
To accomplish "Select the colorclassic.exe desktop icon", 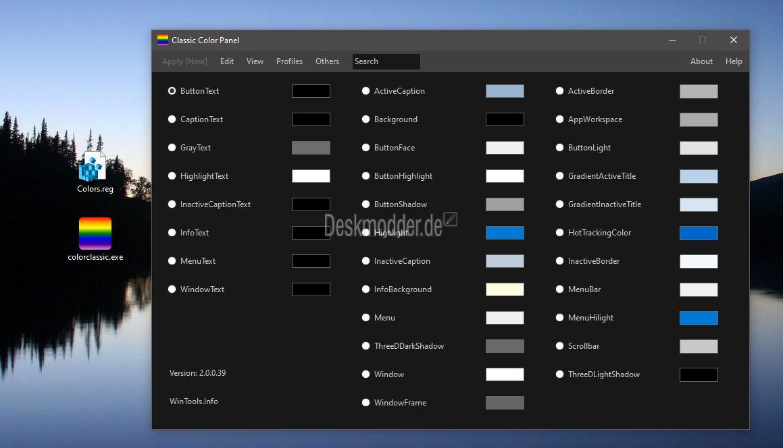I will pos(95,233).
